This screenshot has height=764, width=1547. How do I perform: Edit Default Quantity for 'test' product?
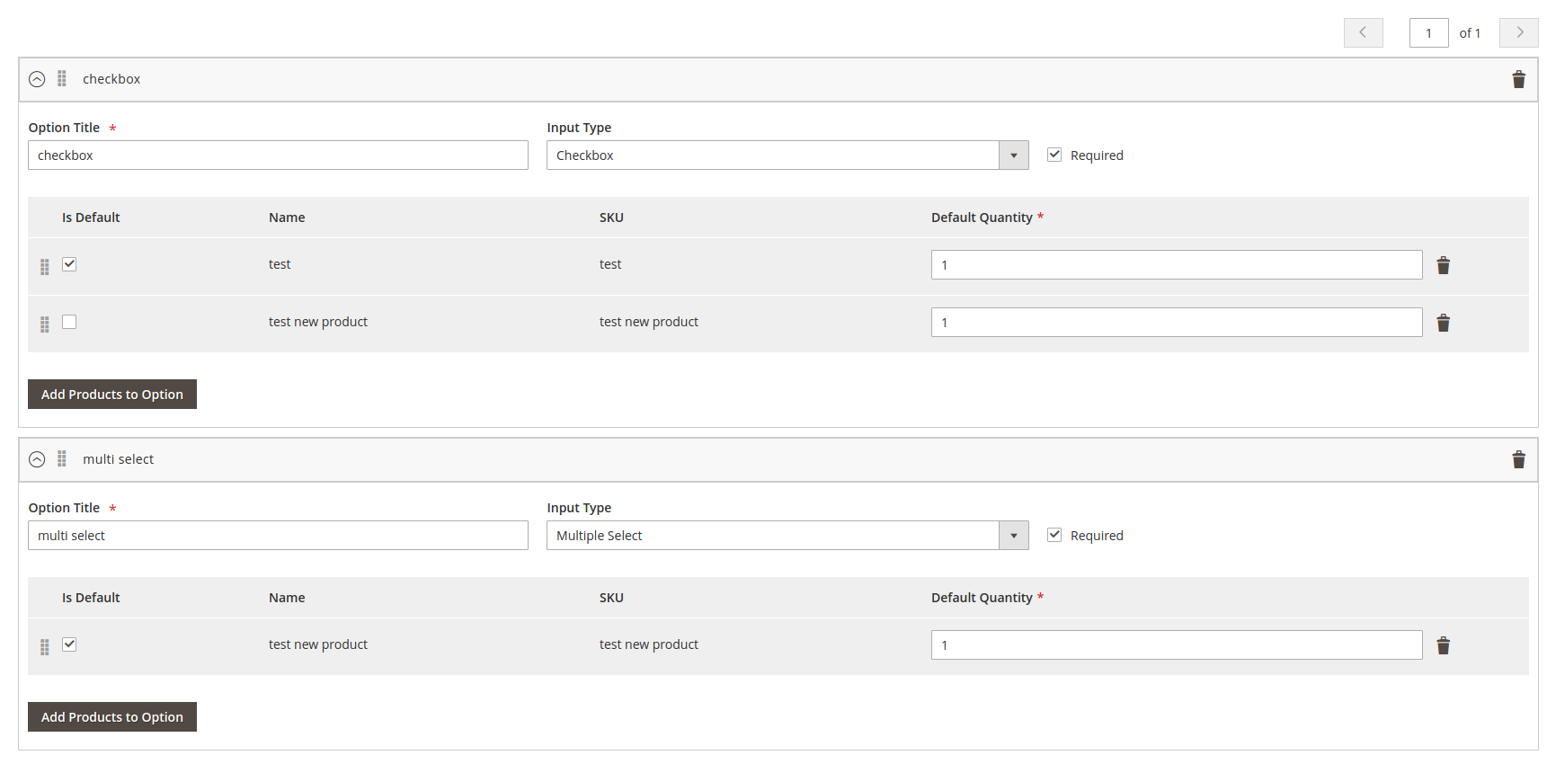tap(1177, 265)
